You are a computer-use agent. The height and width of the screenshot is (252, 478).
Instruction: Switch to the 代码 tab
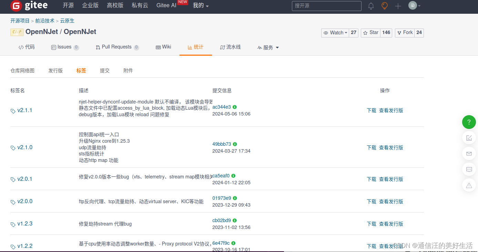tap(27, 47)
